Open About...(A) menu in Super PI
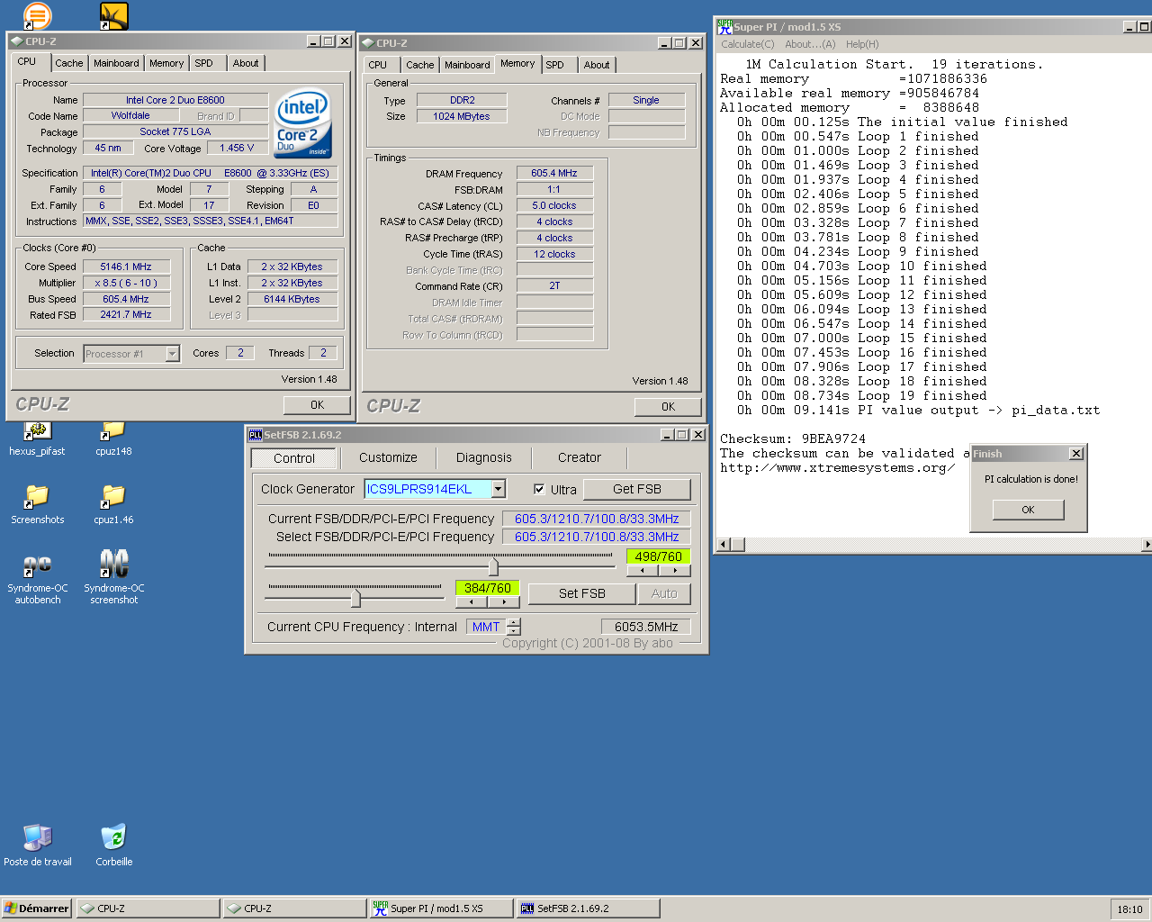The height and width of the screenshot is (922, 1152). point(810,44)
